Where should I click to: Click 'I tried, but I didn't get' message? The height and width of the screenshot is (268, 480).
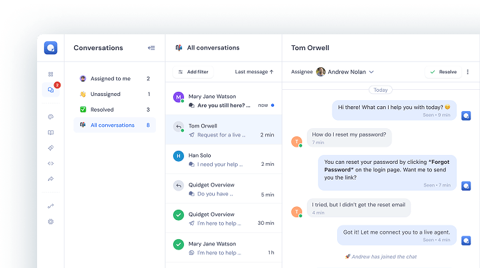[358, 208]
